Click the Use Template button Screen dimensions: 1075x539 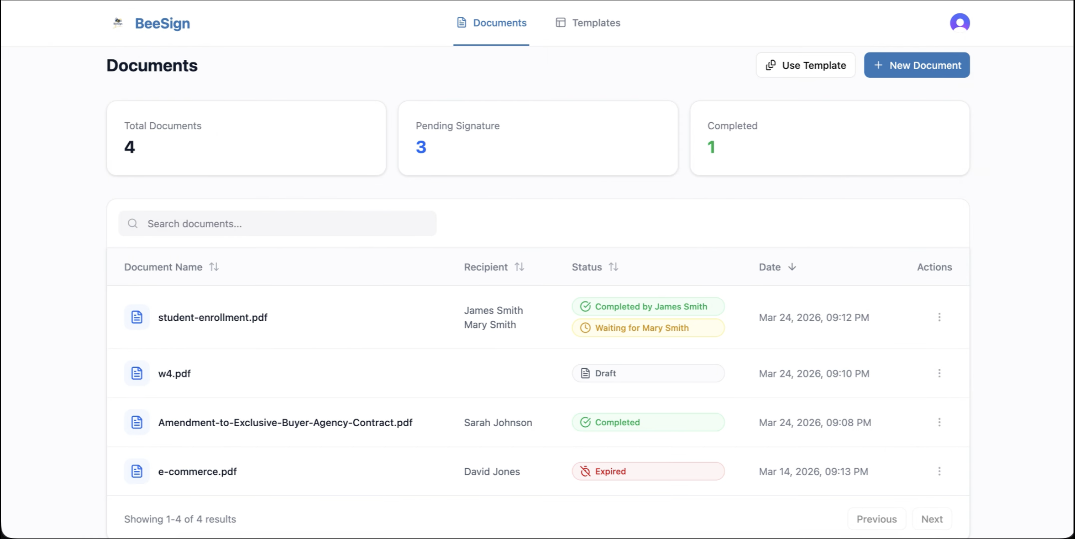point(806,65)
